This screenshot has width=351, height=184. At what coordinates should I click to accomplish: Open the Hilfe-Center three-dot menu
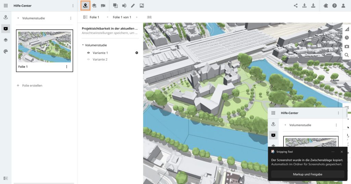click(x=73, y=5)
